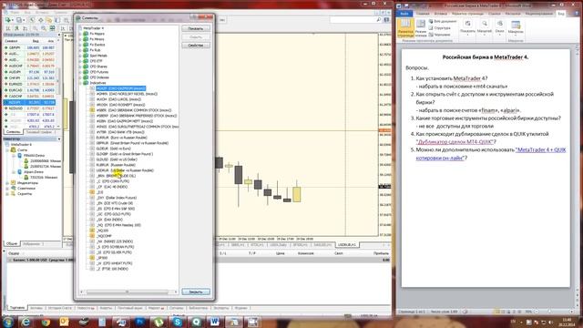Image resolution: width=583 pixels, height=328 pixels.
Task: Click the yellow icon beside _DJI
Action: point(92,192)
